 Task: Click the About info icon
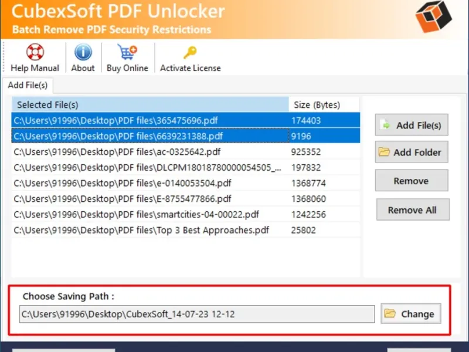83,52
